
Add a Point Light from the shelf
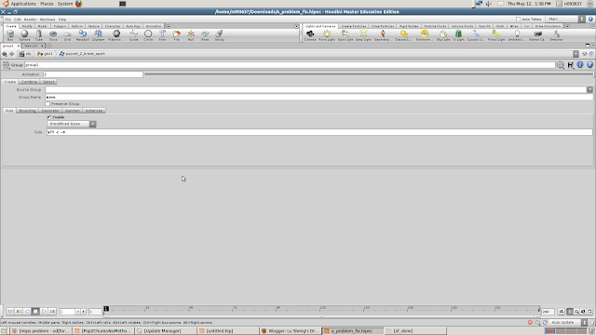[327, 35]
